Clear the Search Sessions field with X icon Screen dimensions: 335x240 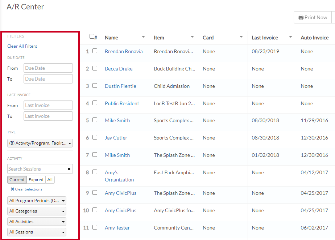coord(69,169)
